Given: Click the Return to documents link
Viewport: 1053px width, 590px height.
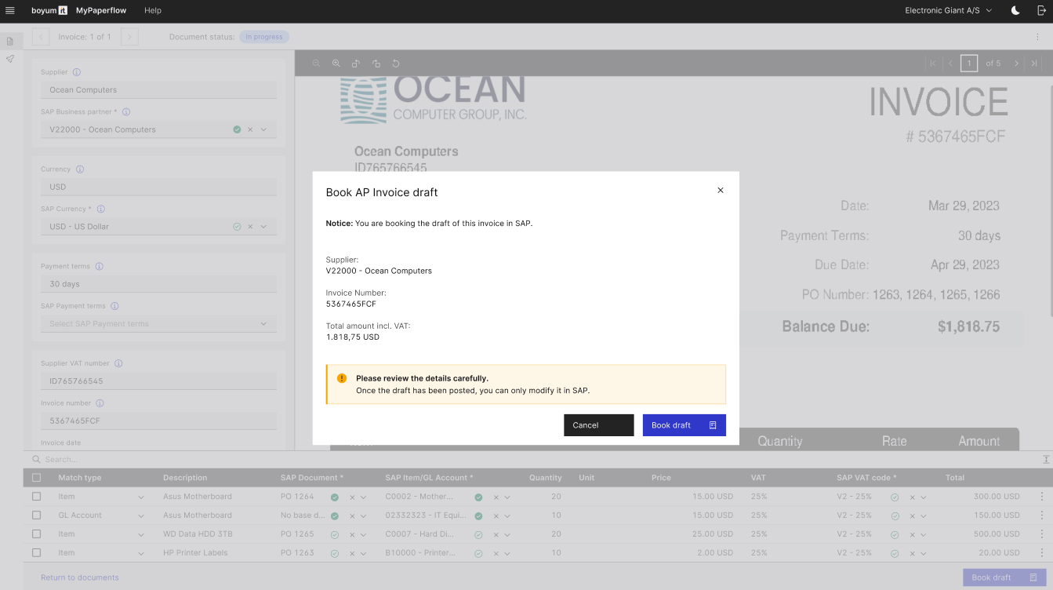Looking at the screenshot, I should pos(80,577).
